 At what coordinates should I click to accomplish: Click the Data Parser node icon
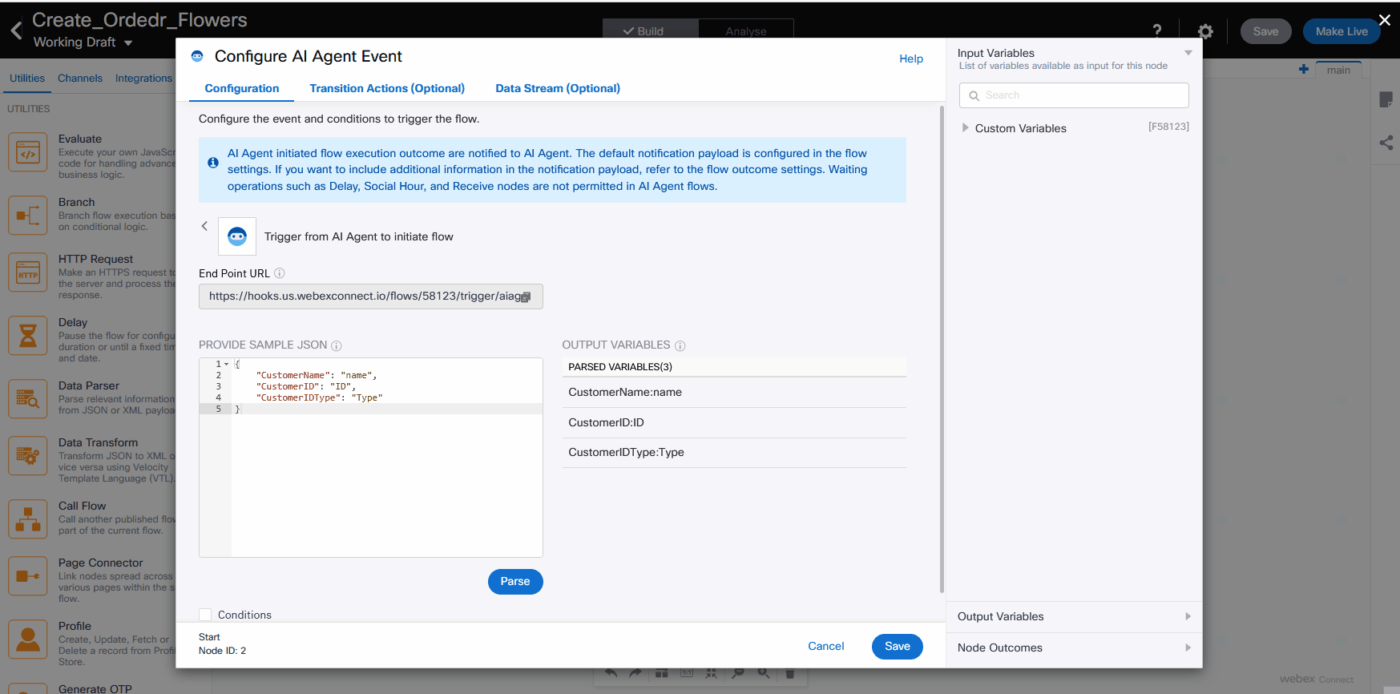(28, 398)
